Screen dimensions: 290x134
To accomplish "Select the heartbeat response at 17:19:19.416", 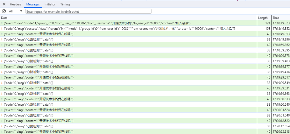I will point(145,72).
